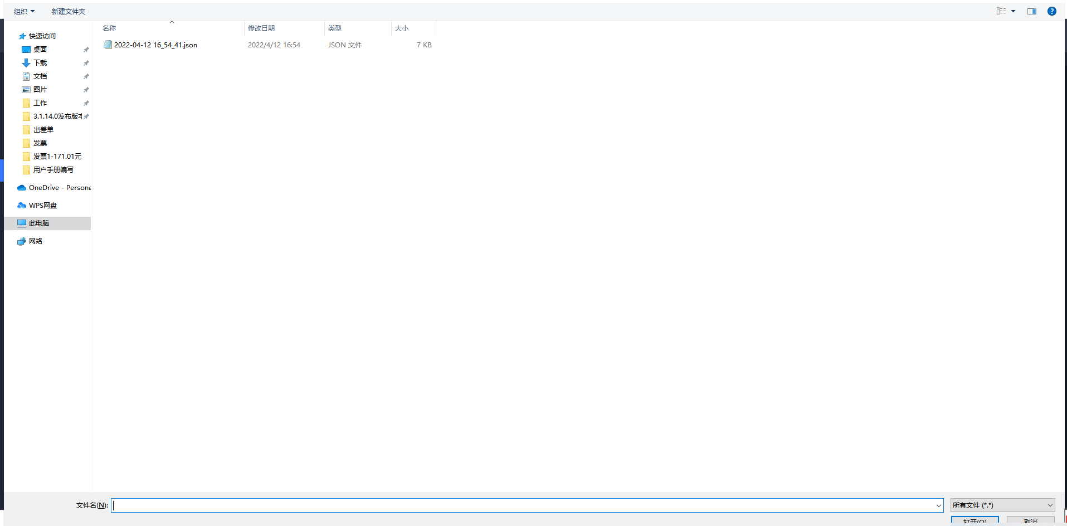Expand the view options dropdown arrow

pos(1013,11)
